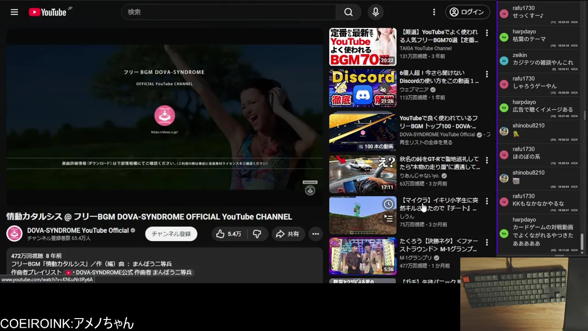Image resolution: width=588 pixels, height=331 pixels.
Task: Open the TAIGA YouTube Channel name
Action: point(425,48)
